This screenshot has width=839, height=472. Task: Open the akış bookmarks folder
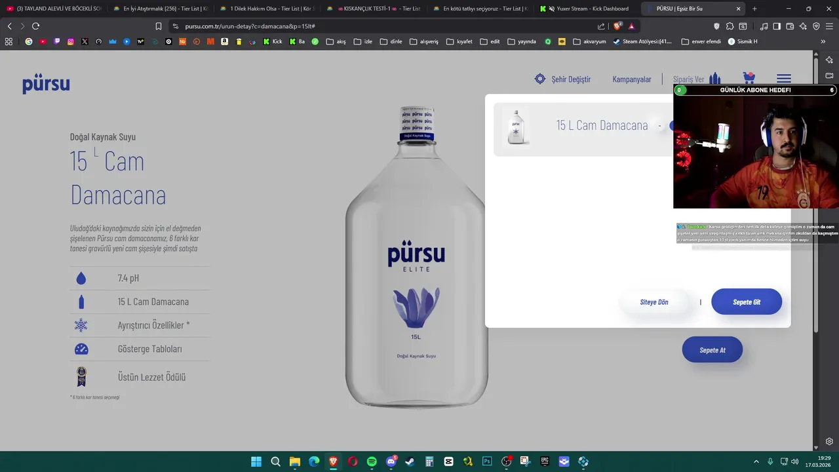(336, 41)
